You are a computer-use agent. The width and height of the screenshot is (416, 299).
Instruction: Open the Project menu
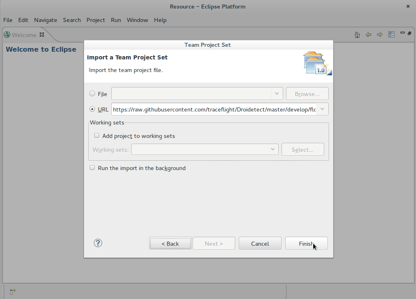(x=95, y=20)
